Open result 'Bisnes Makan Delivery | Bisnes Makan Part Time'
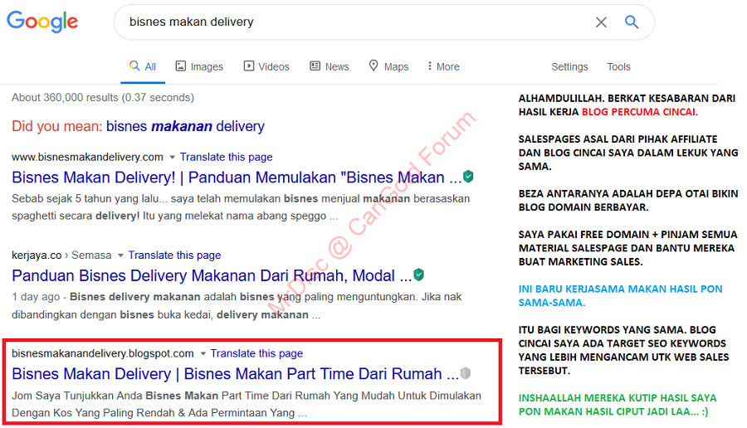The image size is (747, 428). tap(236, 374)
